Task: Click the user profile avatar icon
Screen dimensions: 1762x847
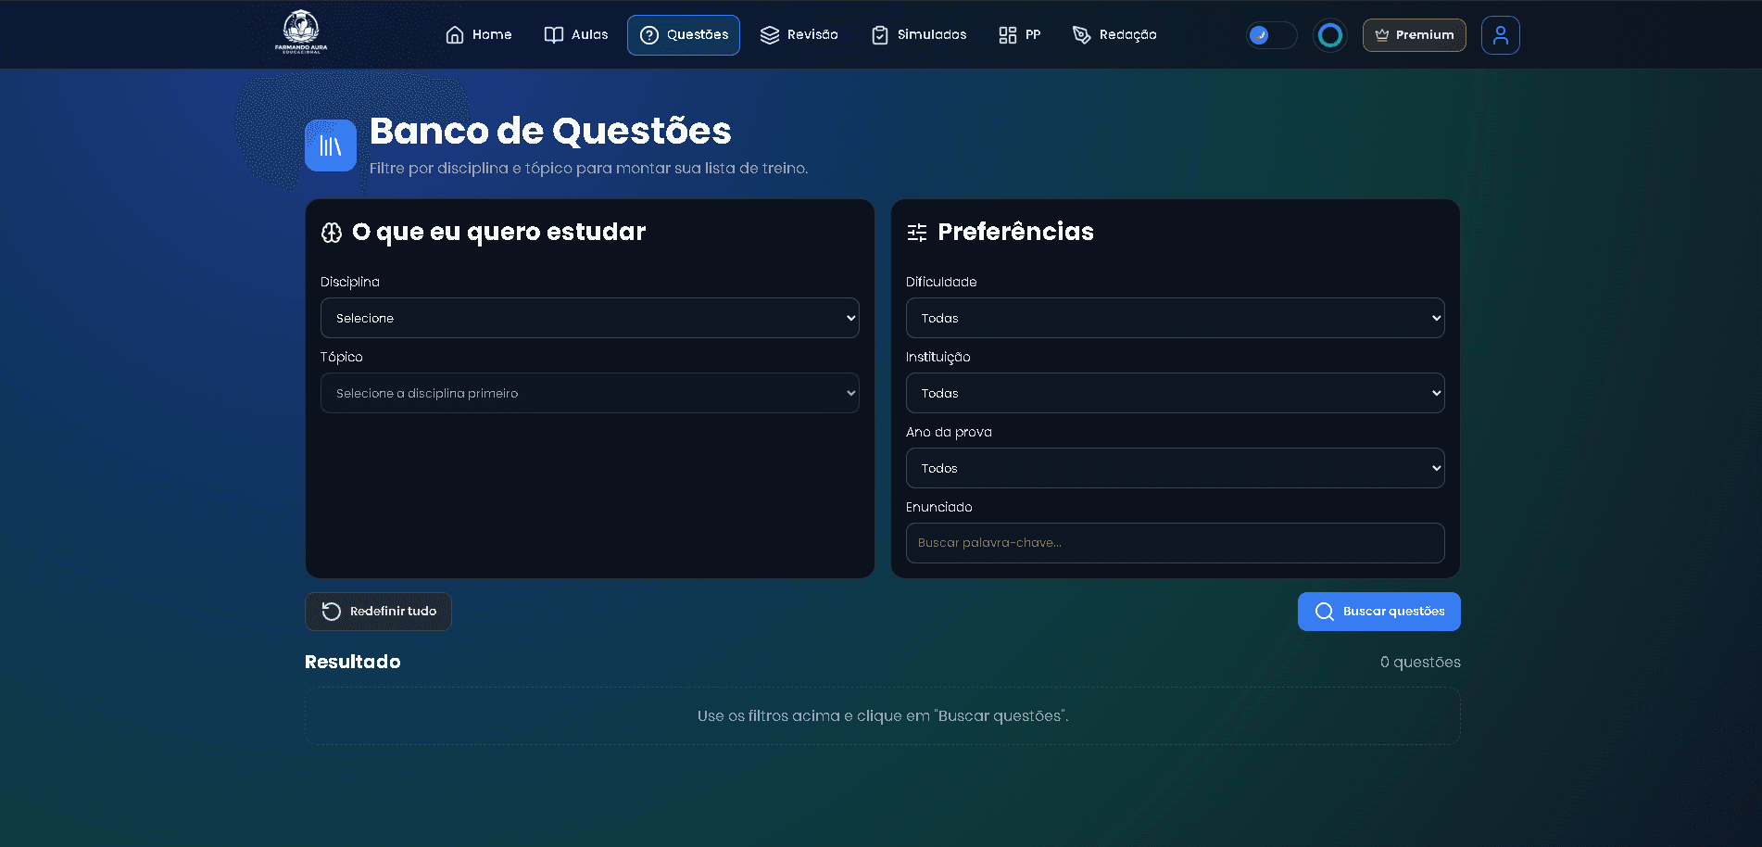Action: click(1500, 34)
